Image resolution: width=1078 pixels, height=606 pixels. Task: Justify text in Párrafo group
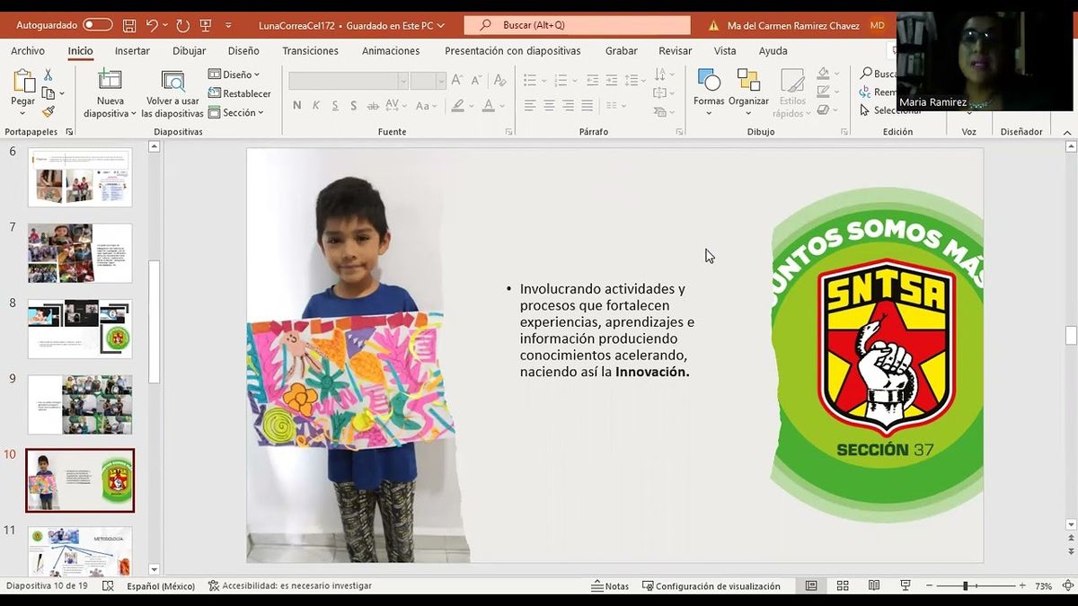(587, 106)
